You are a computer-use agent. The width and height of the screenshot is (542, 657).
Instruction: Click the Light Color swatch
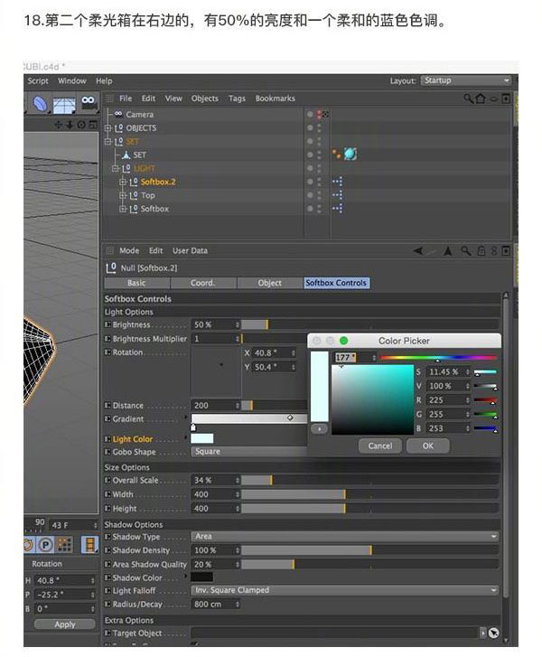click(x=201, y=438)
